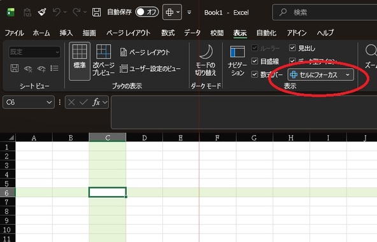This screenshot has height=242, width=377.
Task: Click the format painter brush icon
Action: point(42,12)
